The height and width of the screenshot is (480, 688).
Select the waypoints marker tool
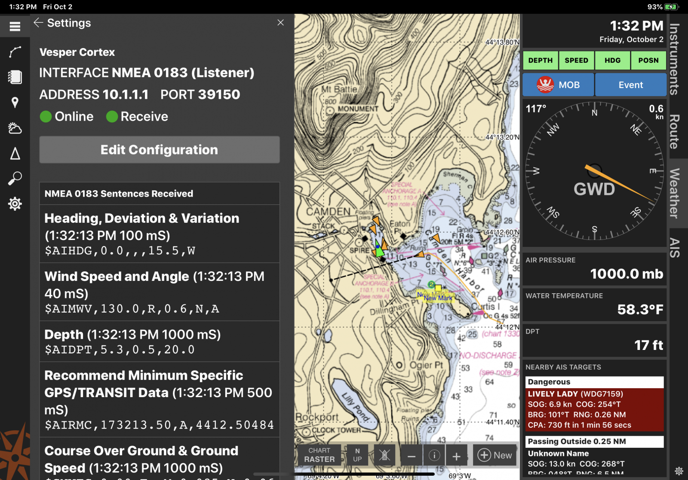[x=15, y=102]
